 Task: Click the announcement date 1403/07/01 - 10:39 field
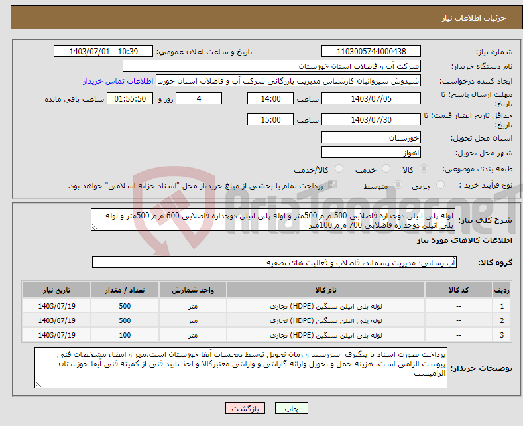103,51
